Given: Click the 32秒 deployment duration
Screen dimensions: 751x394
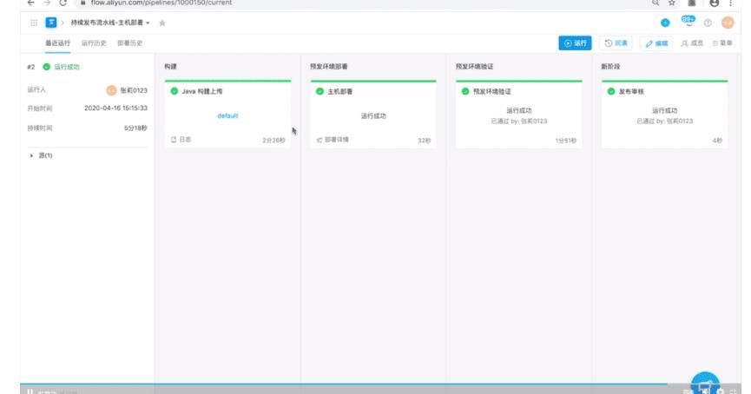Looking at the screenshot, I should click(x=424, y=141).
